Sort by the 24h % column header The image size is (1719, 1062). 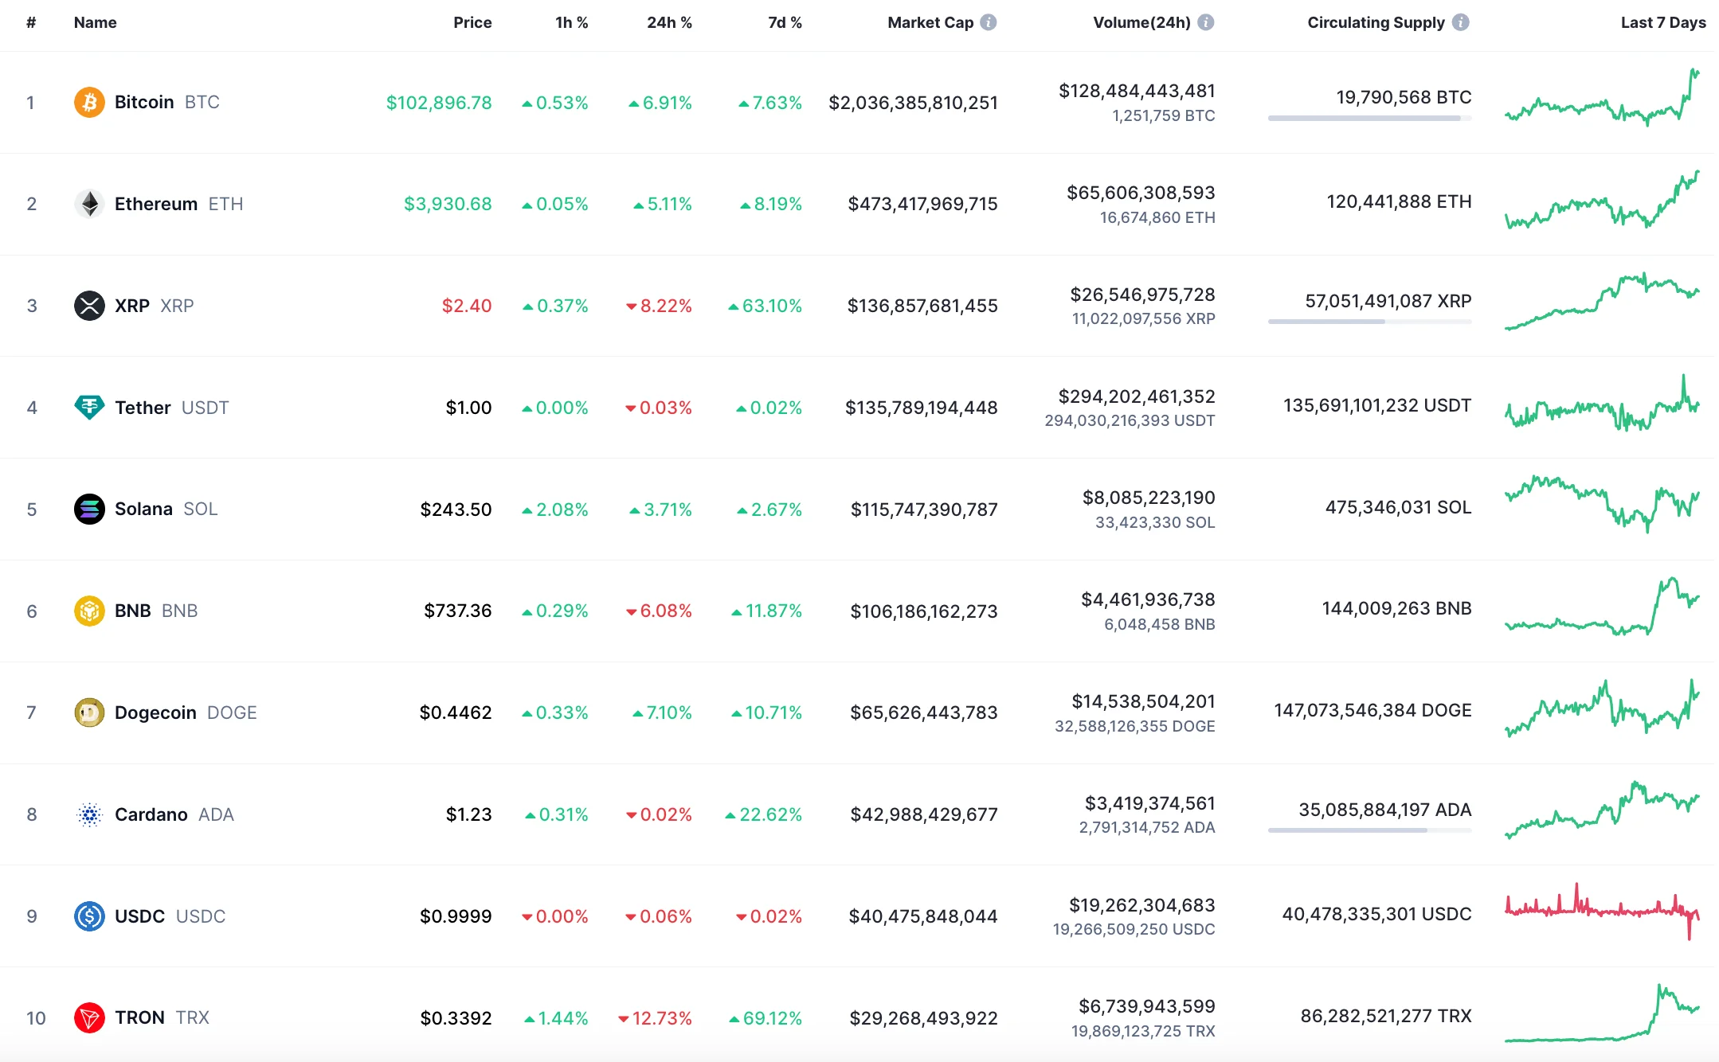pos(668,22)
